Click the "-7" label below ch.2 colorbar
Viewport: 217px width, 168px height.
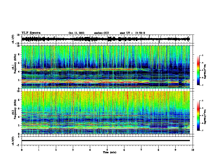202,130
